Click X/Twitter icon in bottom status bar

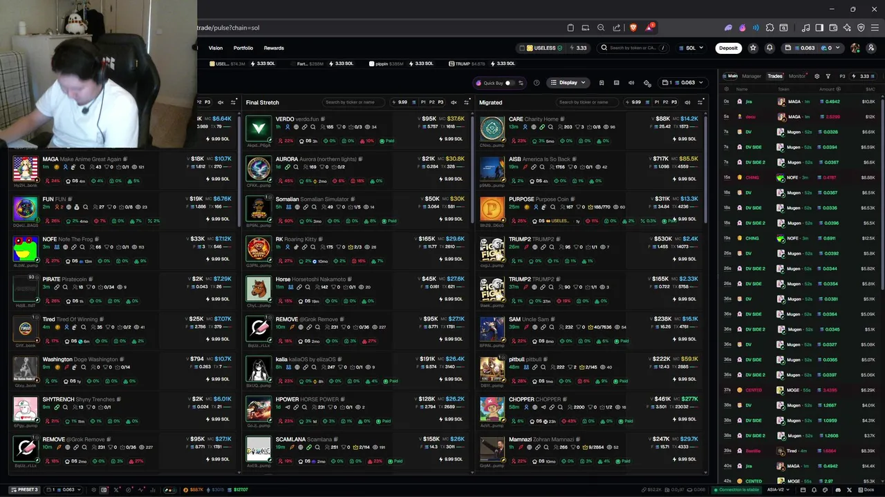click(x=849, y=489)
